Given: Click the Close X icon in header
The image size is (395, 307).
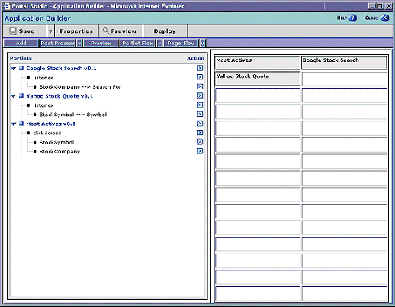Looking at the screenshot, I should pos(385,18).
